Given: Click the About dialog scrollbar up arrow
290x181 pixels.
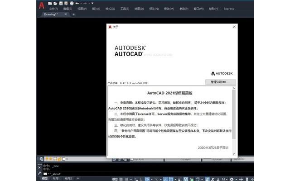Looking at the screenshot, I should pos(234,88).
